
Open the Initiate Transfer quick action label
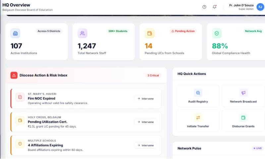198,126
